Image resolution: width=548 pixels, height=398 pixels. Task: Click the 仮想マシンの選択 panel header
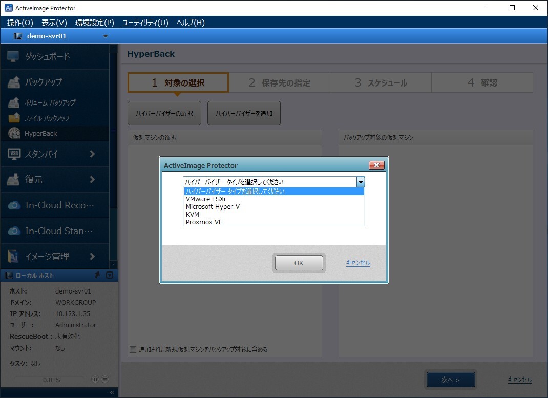225,138
